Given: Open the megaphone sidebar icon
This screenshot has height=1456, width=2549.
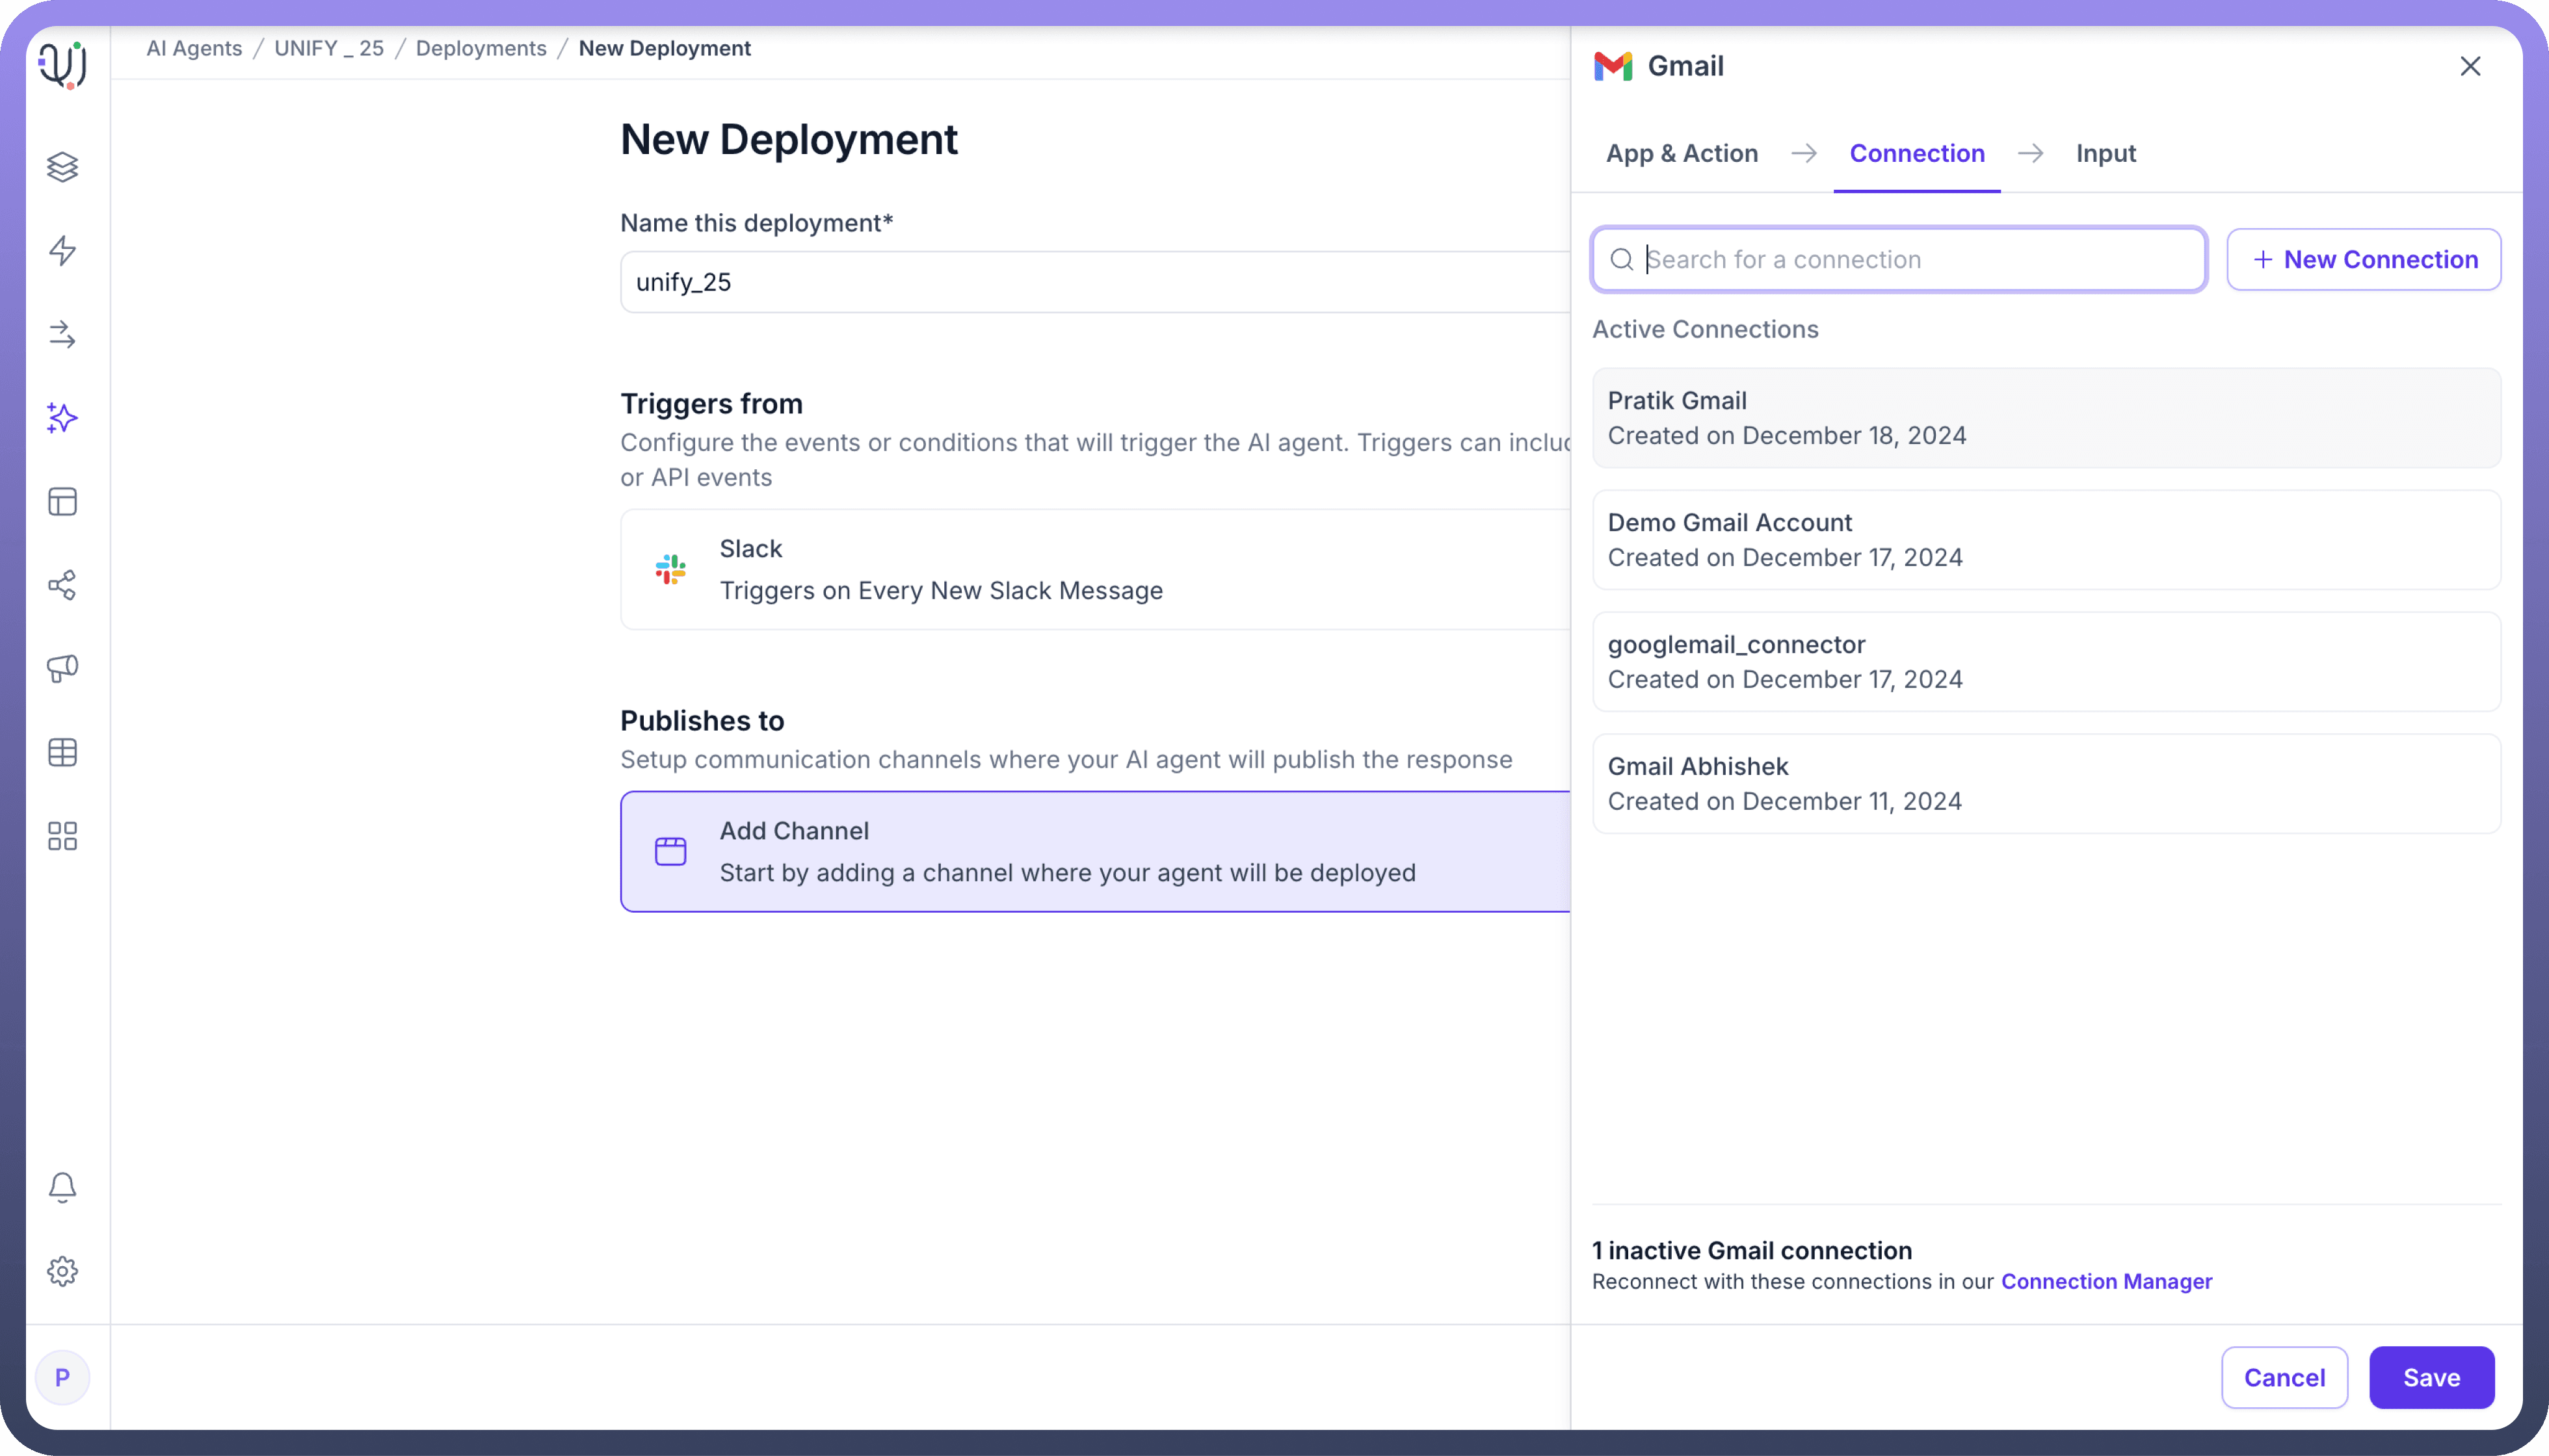Looking at the screenshot, I should (x=62, y=668).
